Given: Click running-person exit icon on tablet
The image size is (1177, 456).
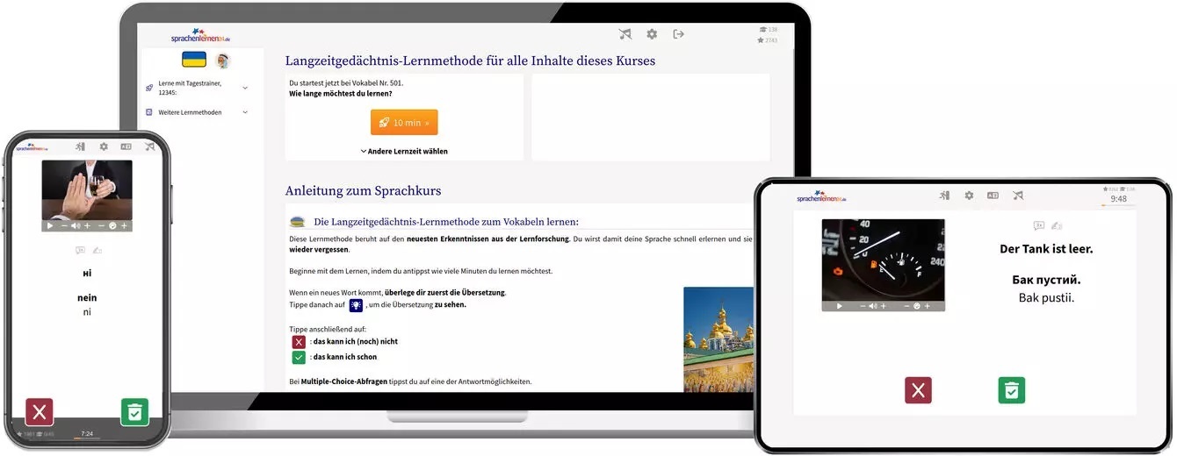Looking at the screenshot, I should tap(944, 196).
